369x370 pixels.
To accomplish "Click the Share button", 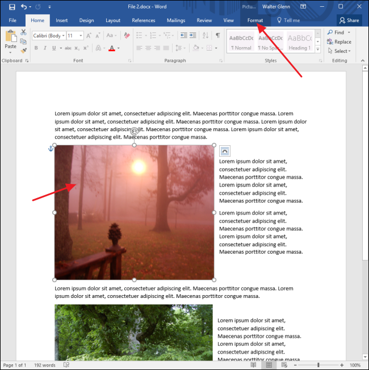I will 349,20.
